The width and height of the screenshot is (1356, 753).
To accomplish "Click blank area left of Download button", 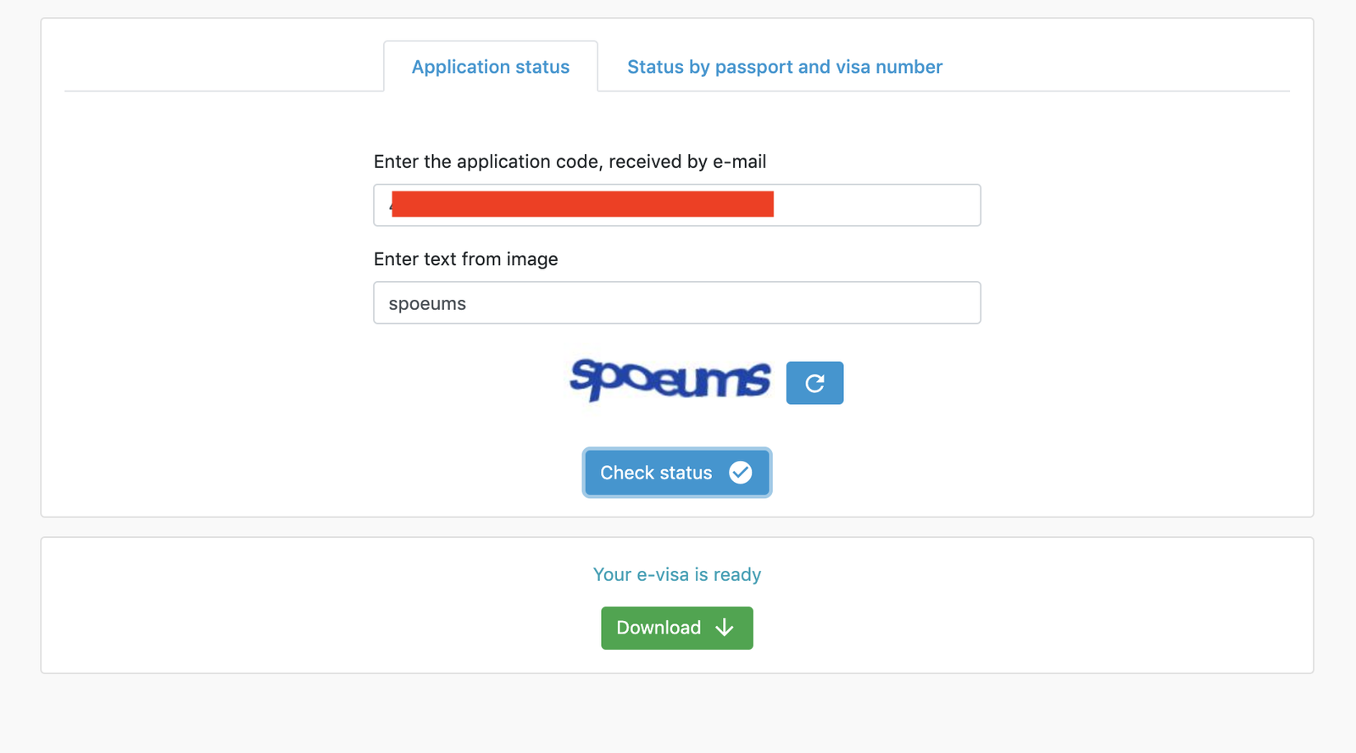I will pos(339,628).
